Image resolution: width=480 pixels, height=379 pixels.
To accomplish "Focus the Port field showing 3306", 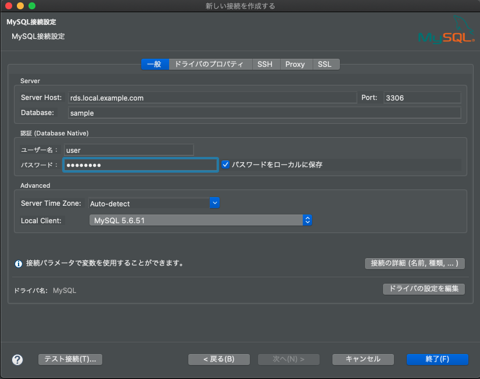I will 422,98.
